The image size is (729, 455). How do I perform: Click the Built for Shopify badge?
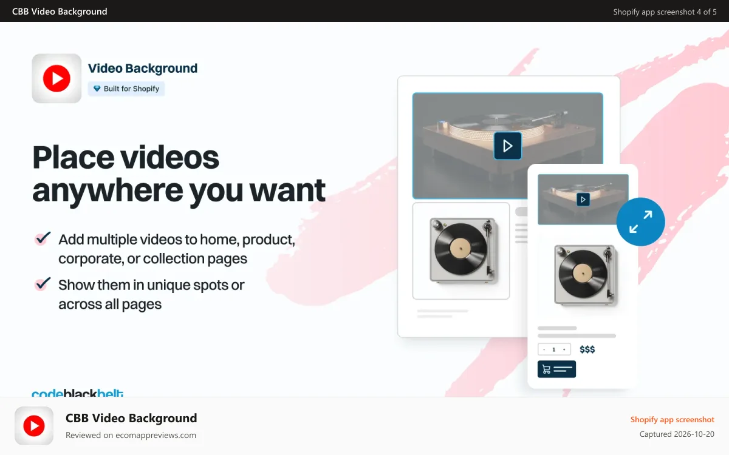pyautogui.click(x=126, y=89)
